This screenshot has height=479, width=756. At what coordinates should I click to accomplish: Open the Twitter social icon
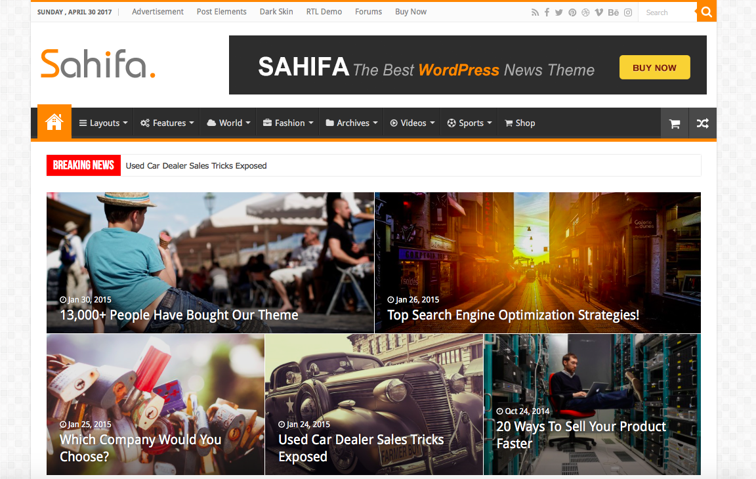tap(559, 12)
